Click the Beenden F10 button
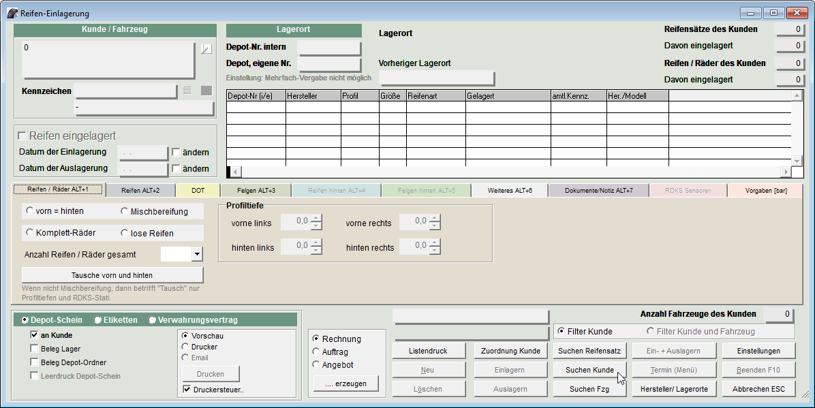 tap(758, 370)
